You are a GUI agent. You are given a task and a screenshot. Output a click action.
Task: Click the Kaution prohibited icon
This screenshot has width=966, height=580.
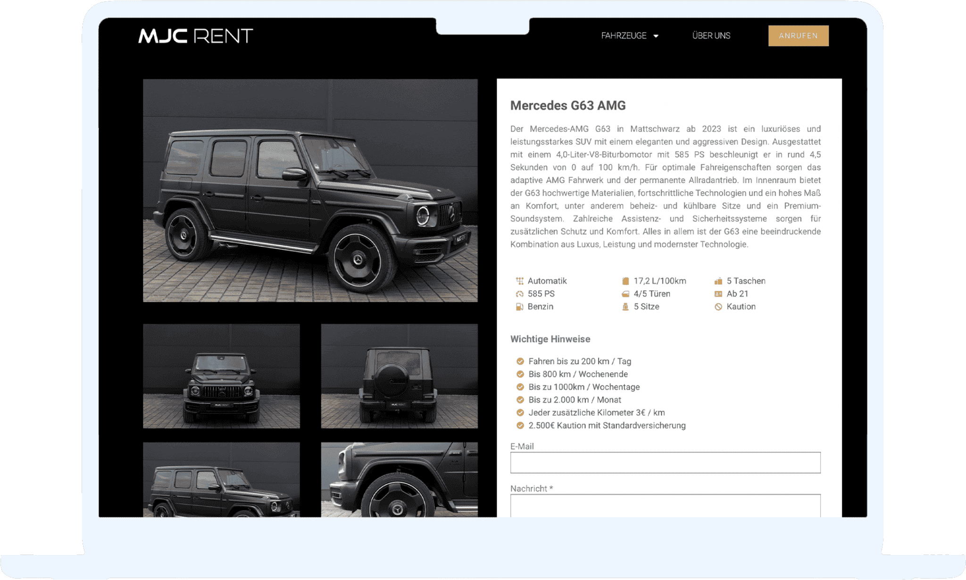pyautogui.click(x=718, y=306)
